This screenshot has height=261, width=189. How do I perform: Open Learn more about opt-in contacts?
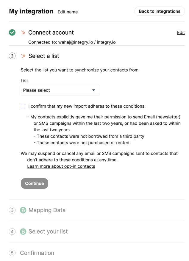(x=61, y=166)
